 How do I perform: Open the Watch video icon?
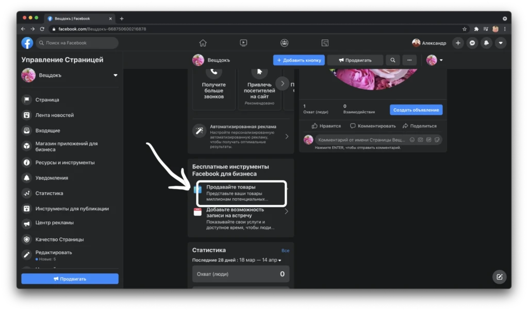click(x=243, y=43)
